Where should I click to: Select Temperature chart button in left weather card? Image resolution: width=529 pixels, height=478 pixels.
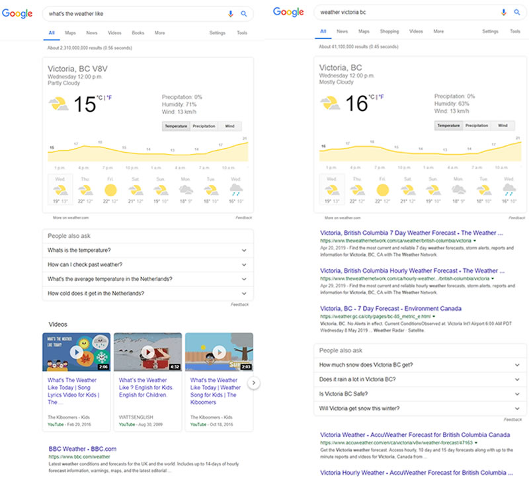(x=176, y=126)
